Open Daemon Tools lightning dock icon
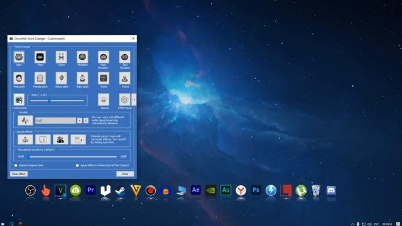The image size is (402, 226). pyautogui.click(x=271, y=190)
